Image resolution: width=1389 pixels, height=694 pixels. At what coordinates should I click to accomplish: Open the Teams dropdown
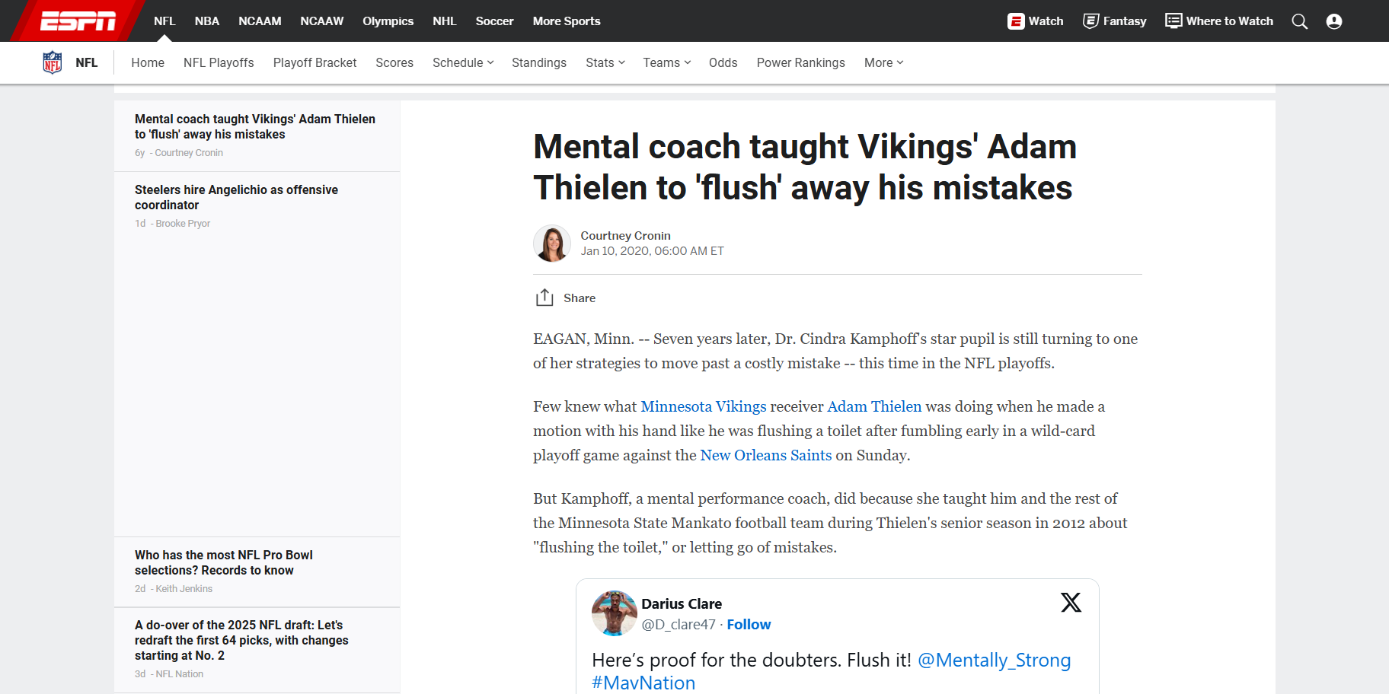[x=666, y=62]
